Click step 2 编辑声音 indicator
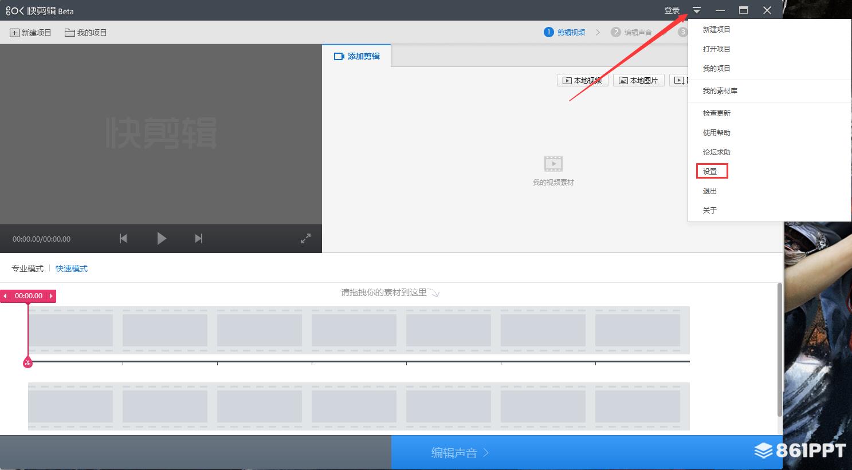This screenshot has width=852, height=470. coord(631,32)
